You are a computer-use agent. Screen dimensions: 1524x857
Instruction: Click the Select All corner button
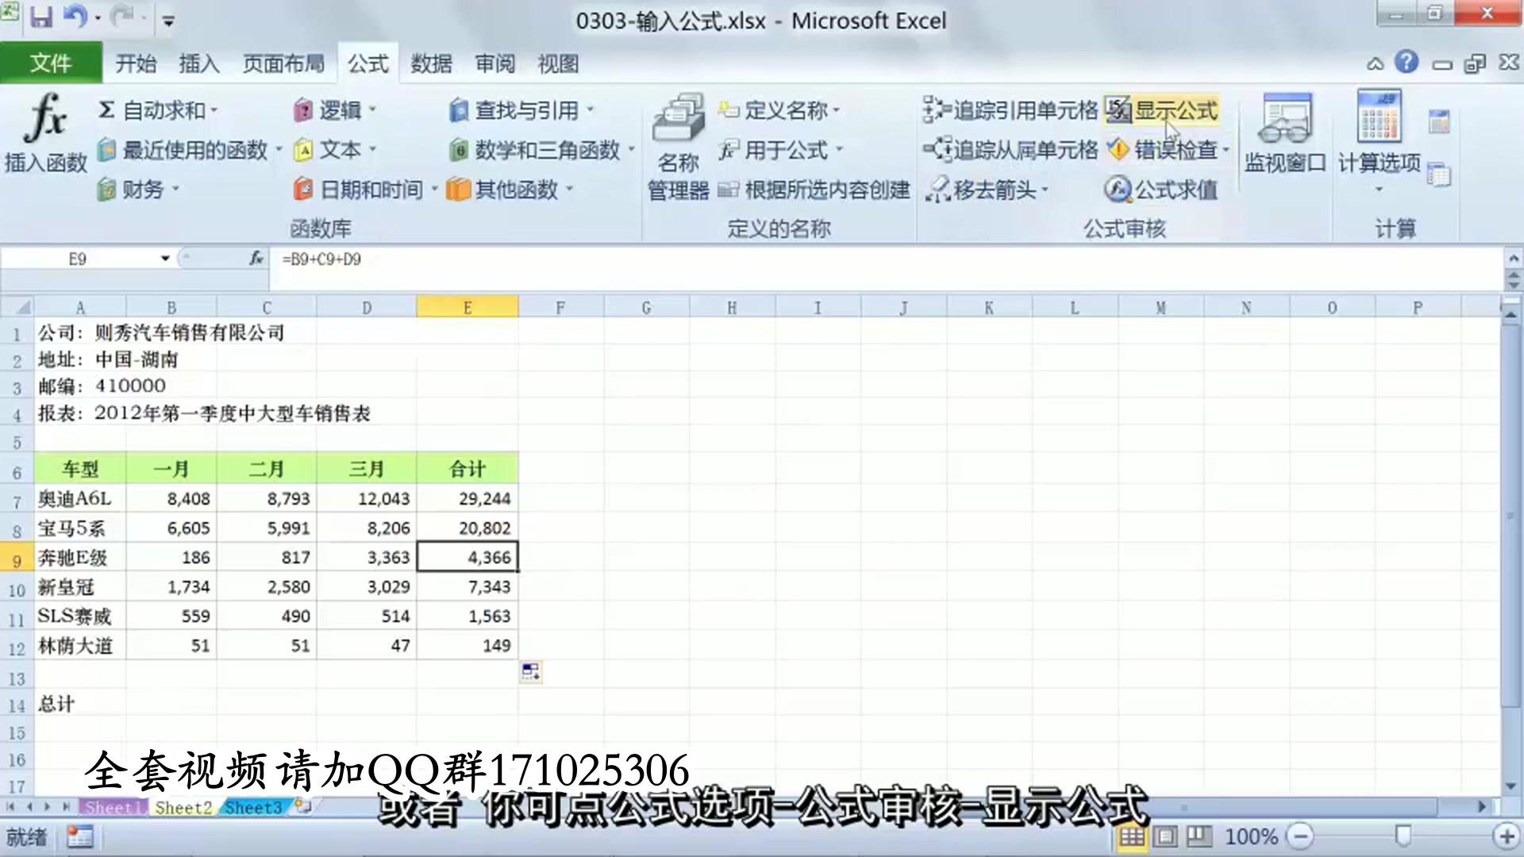point(17,307)
